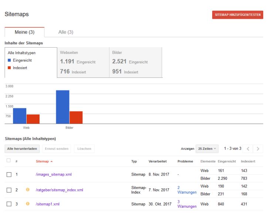Click the Sitemap-Index type cell
The width and height of the screenshot is (271, 218).
pos(139,190)
